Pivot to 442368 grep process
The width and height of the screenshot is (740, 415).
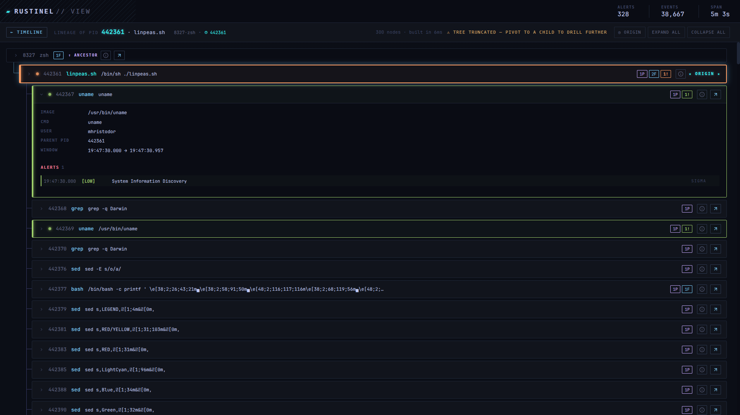point(716,209)
